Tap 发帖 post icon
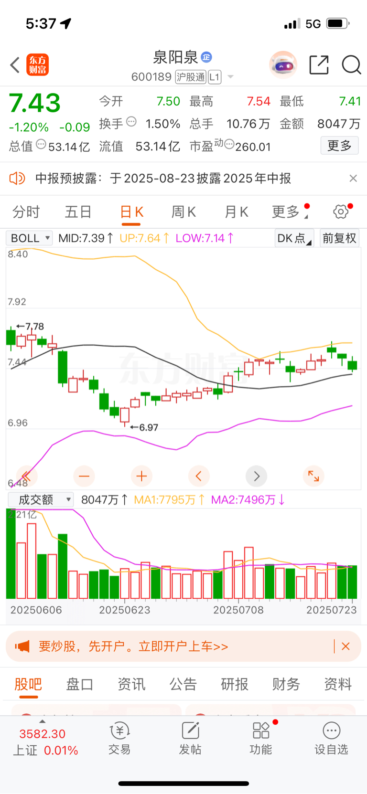Image resolution: width=367 pixels, height=794 pixels. coord(190,738)
